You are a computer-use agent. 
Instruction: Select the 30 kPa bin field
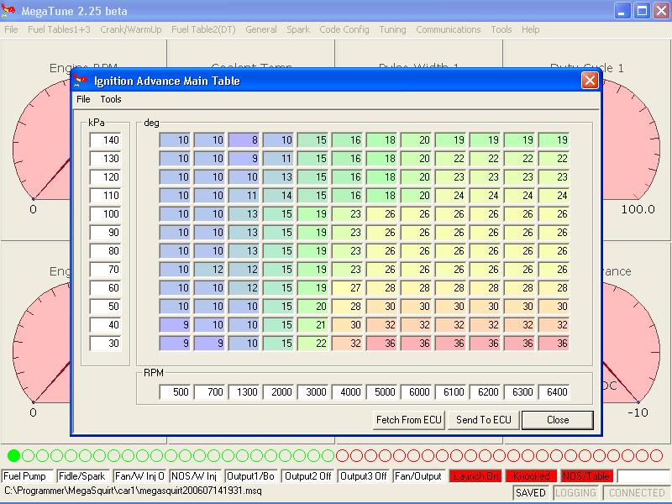tap(106, 344)
